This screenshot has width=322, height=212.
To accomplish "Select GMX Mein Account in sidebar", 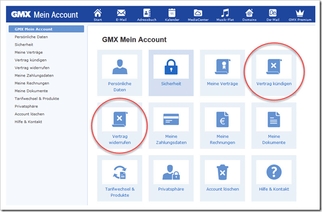I will pos(46,29).
